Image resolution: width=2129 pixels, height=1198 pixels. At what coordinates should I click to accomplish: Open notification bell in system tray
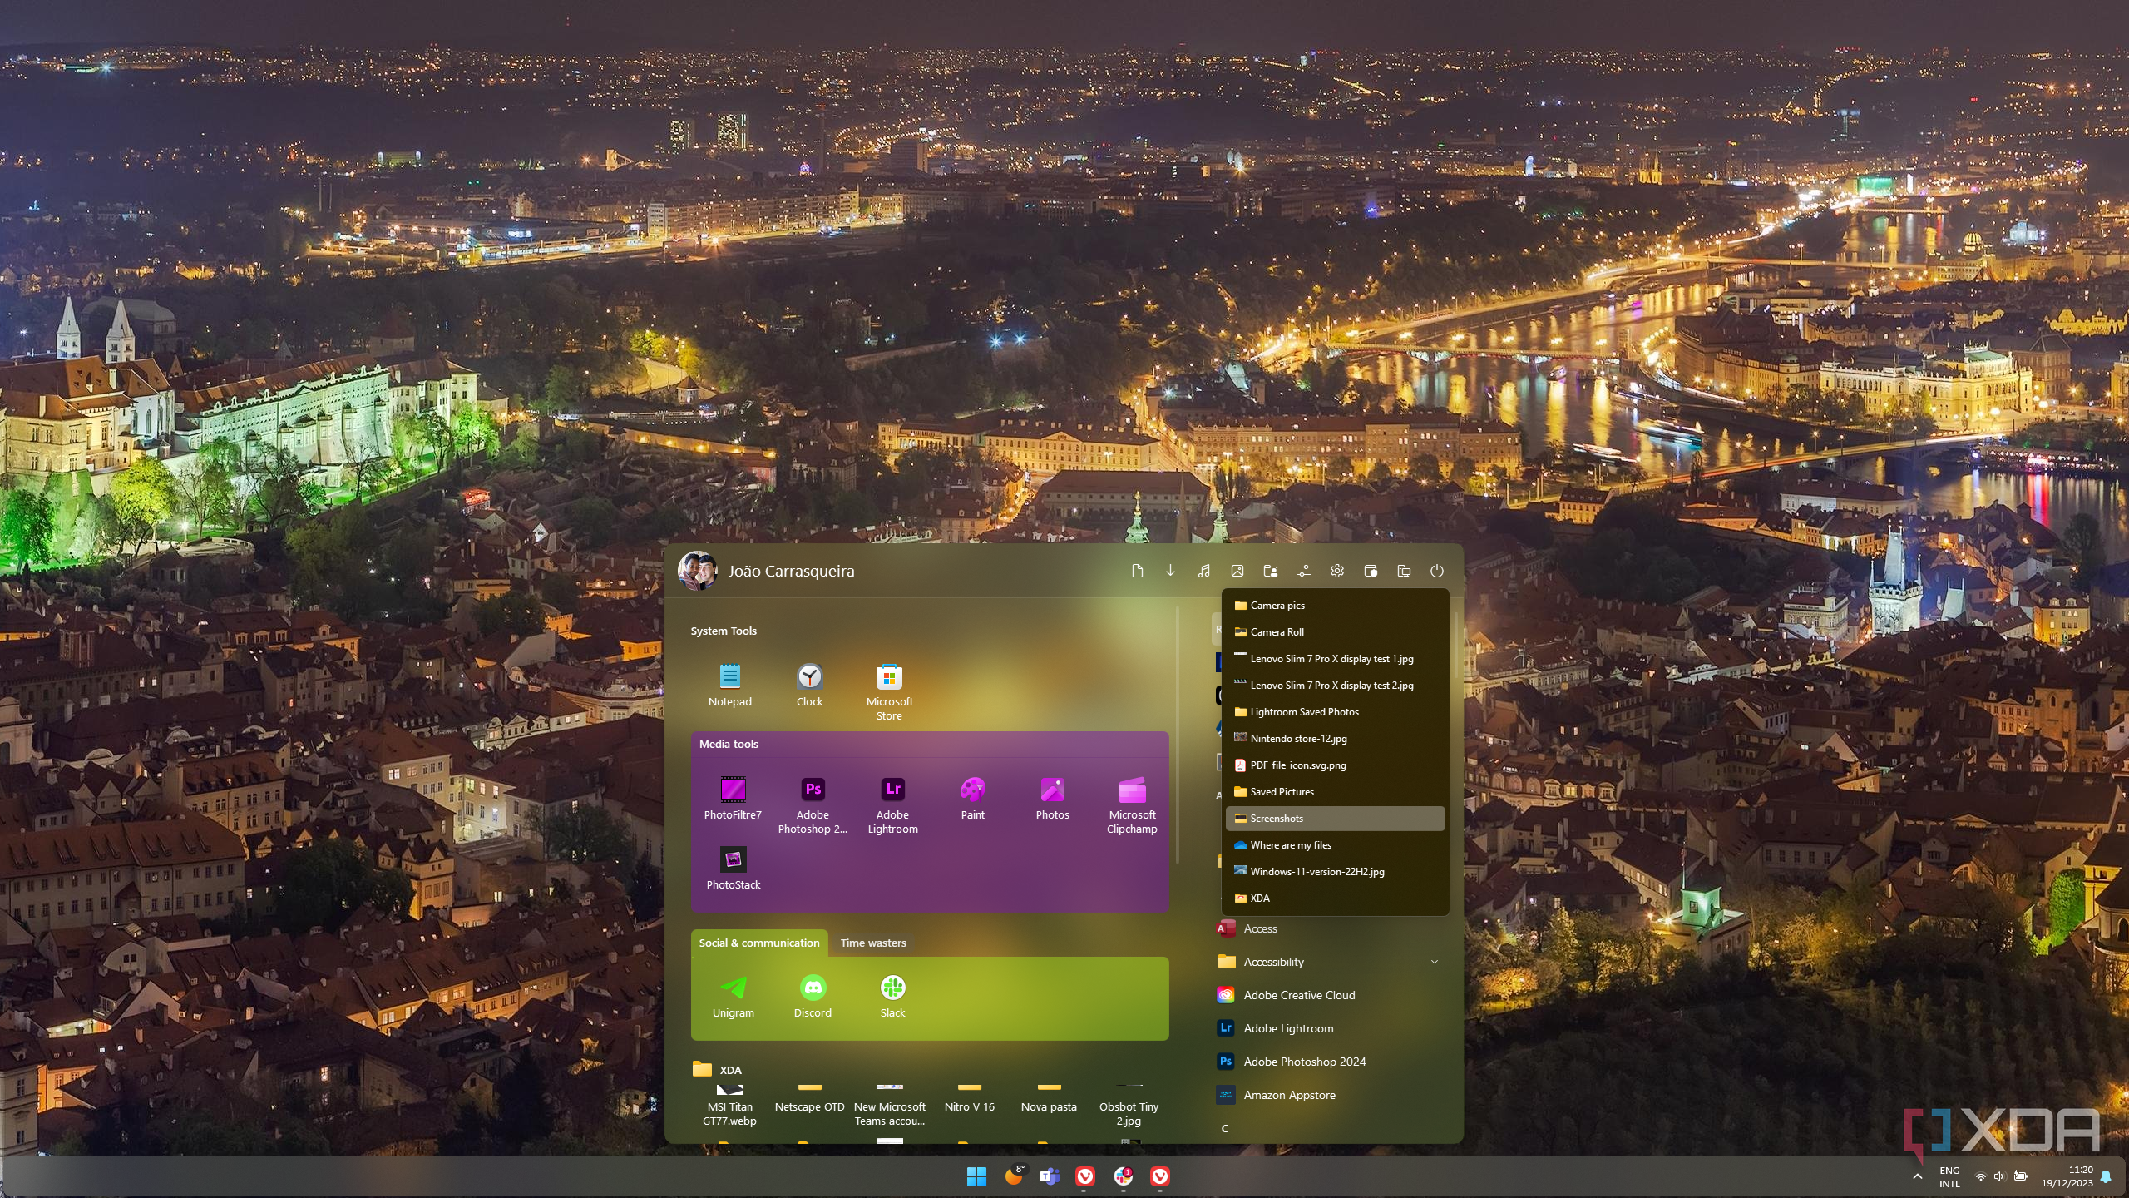coord(2107,1176)
